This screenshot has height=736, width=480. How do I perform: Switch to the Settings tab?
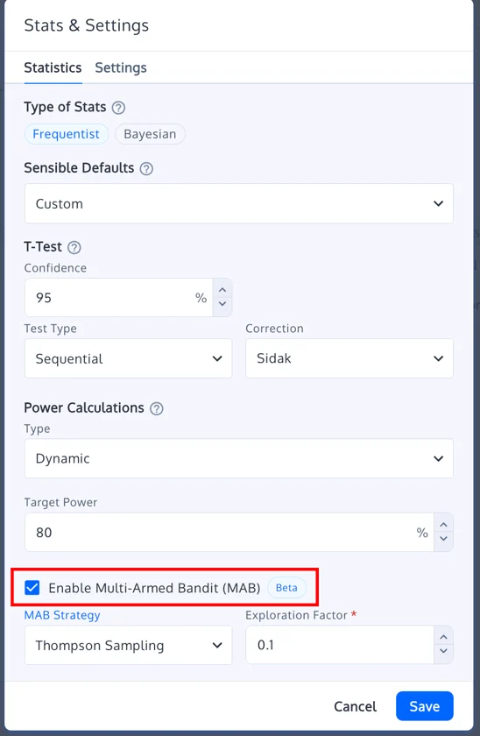(121, 68)
